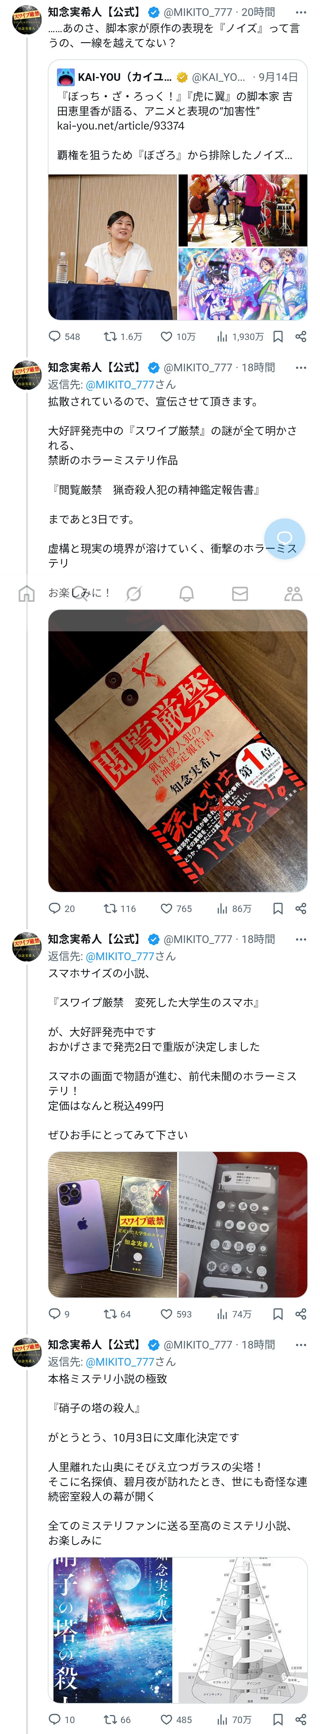Like the tweet showing 10万 likes
Screen dimensions: 320x1734
pos(178,336)
